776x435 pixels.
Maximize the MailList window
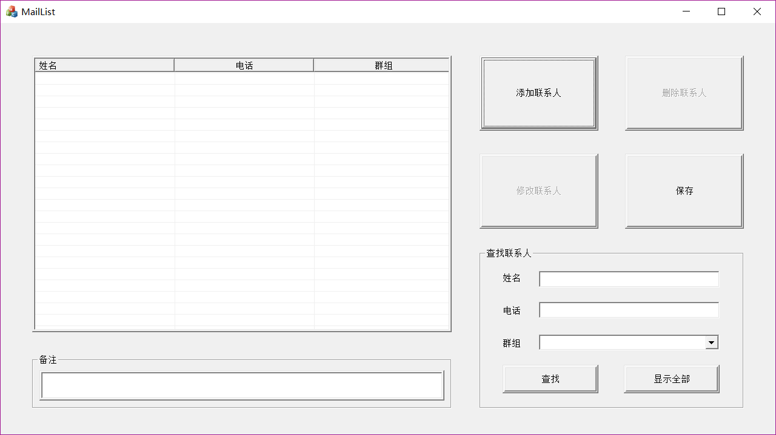[x=721, y=11]
